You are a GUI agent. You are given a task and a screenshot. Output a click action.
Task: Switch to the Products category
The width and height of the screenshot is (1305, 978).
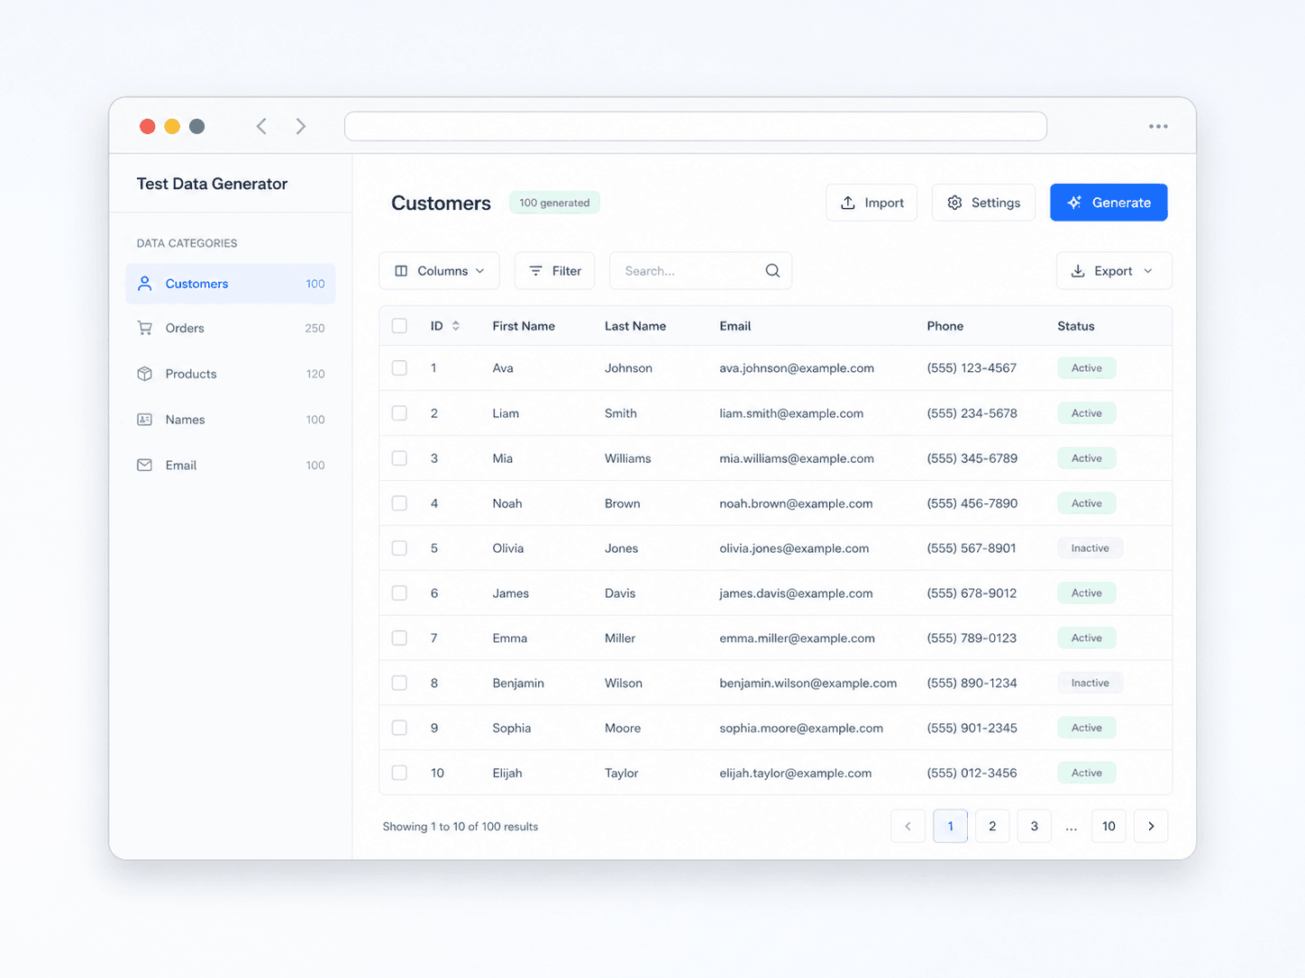(x=231, y=374)
